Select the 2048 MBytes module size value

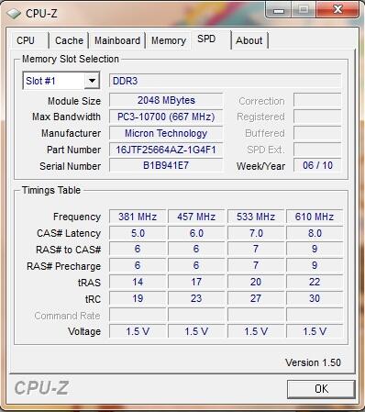coord(166,101)
